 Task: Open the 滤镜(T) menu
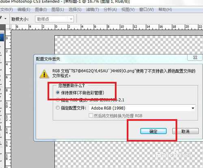tap(93, 10)
